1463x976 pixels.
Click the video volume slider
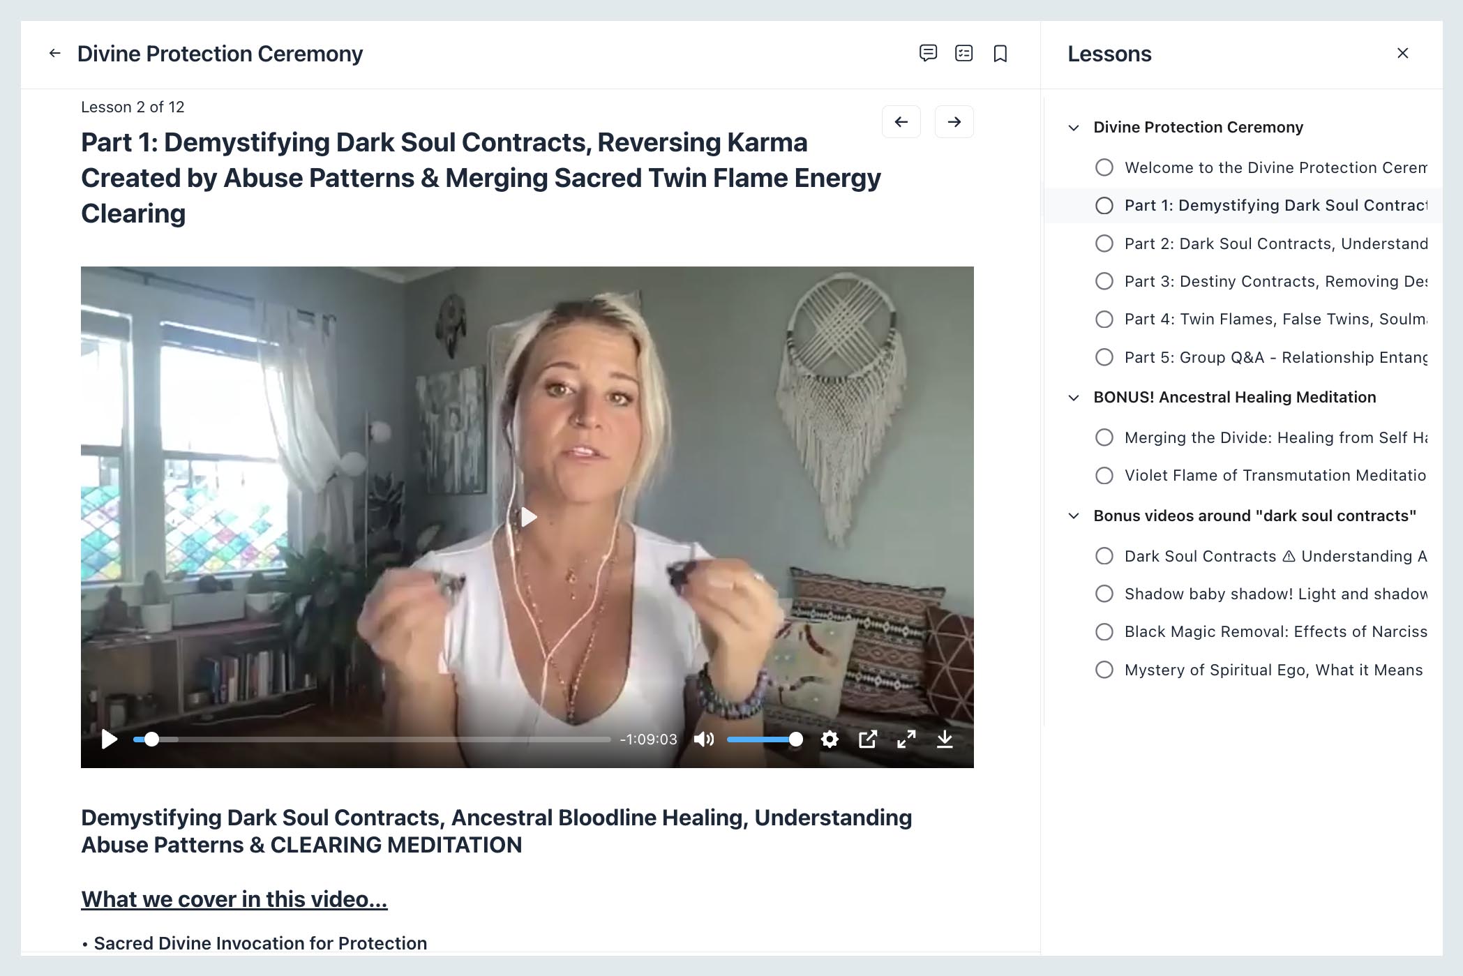coord(764,739)
